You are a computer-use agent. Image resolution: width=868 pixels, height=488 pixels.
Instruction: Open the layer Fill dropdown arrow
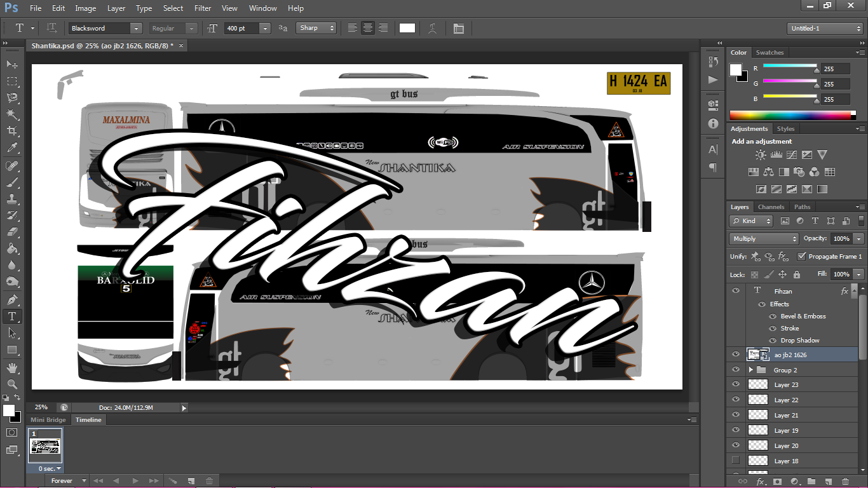click(859, 274)
